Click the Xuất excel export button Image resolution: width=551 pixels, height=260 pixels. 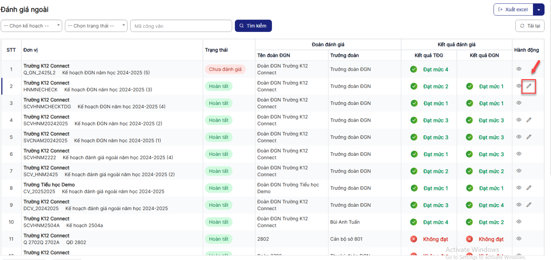(x=513, y=10)
